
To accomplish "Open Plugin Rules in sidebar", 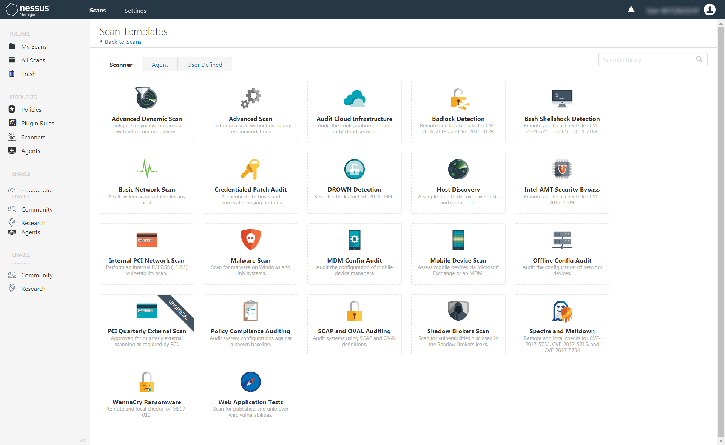I will (37, 123).
